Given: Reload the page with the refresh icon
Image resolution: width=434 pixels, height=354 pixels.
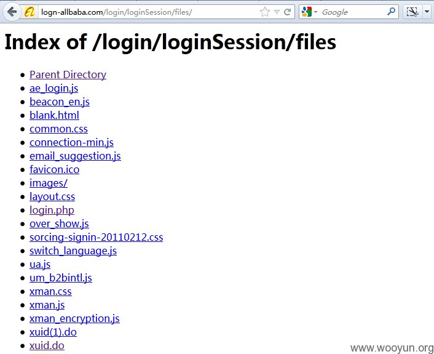Looking at the screenshot, I should [288, 12].
